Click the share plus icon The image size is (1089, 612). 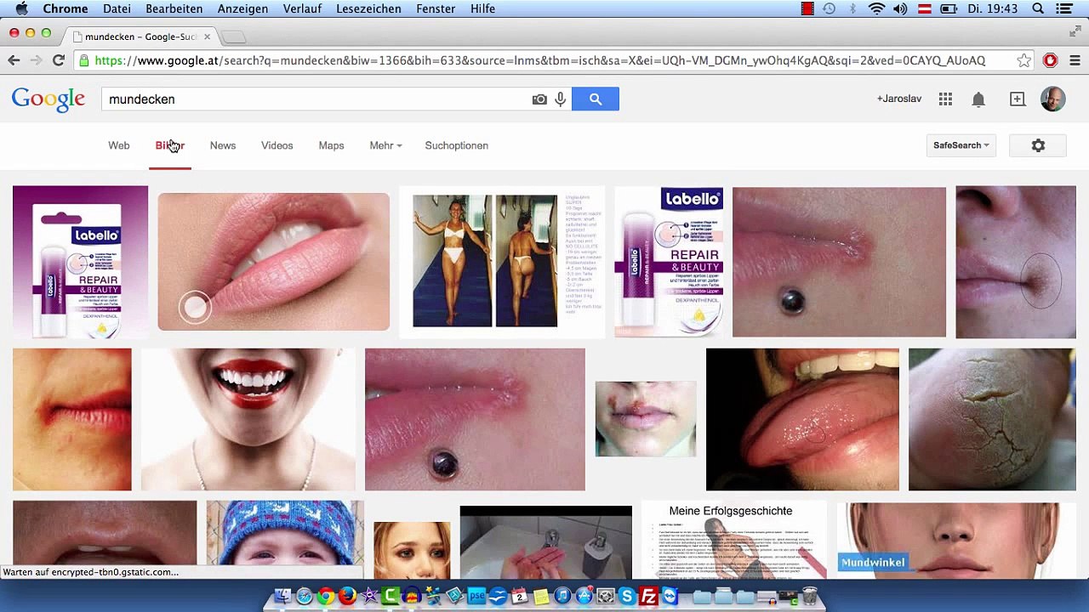coord(1018,99)
